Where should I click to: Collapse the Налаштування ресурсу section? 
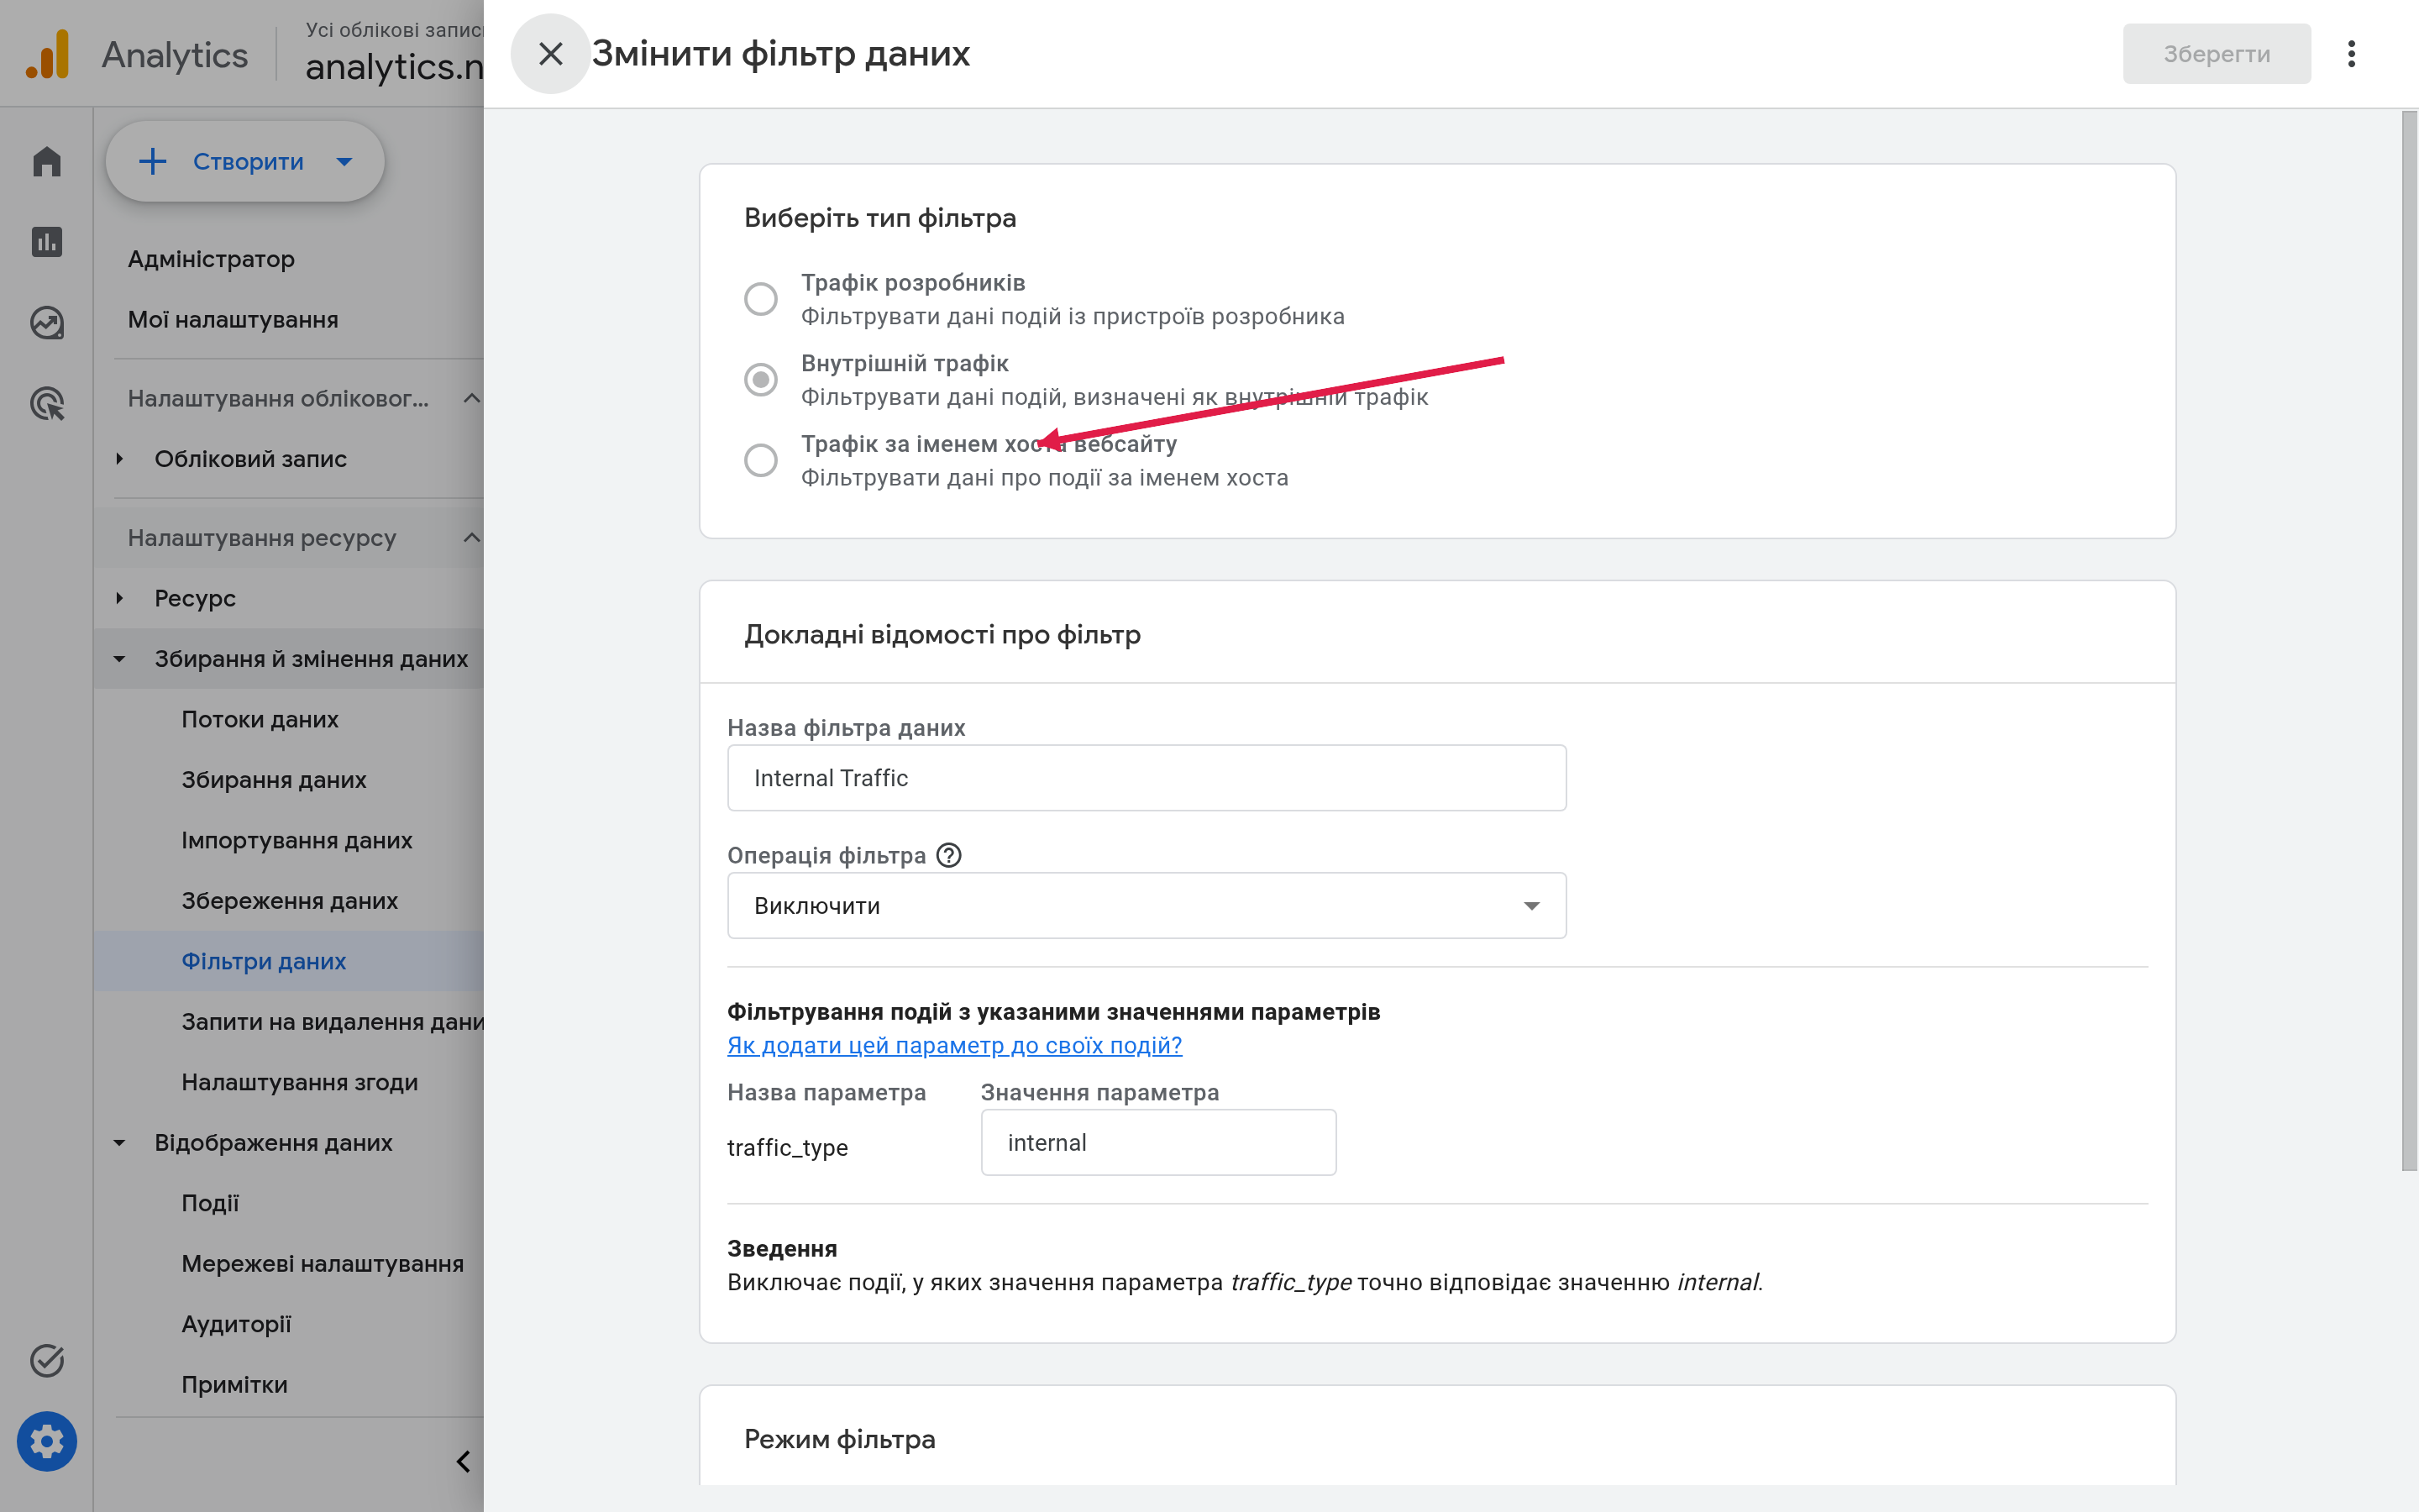(x=472, y=538)
